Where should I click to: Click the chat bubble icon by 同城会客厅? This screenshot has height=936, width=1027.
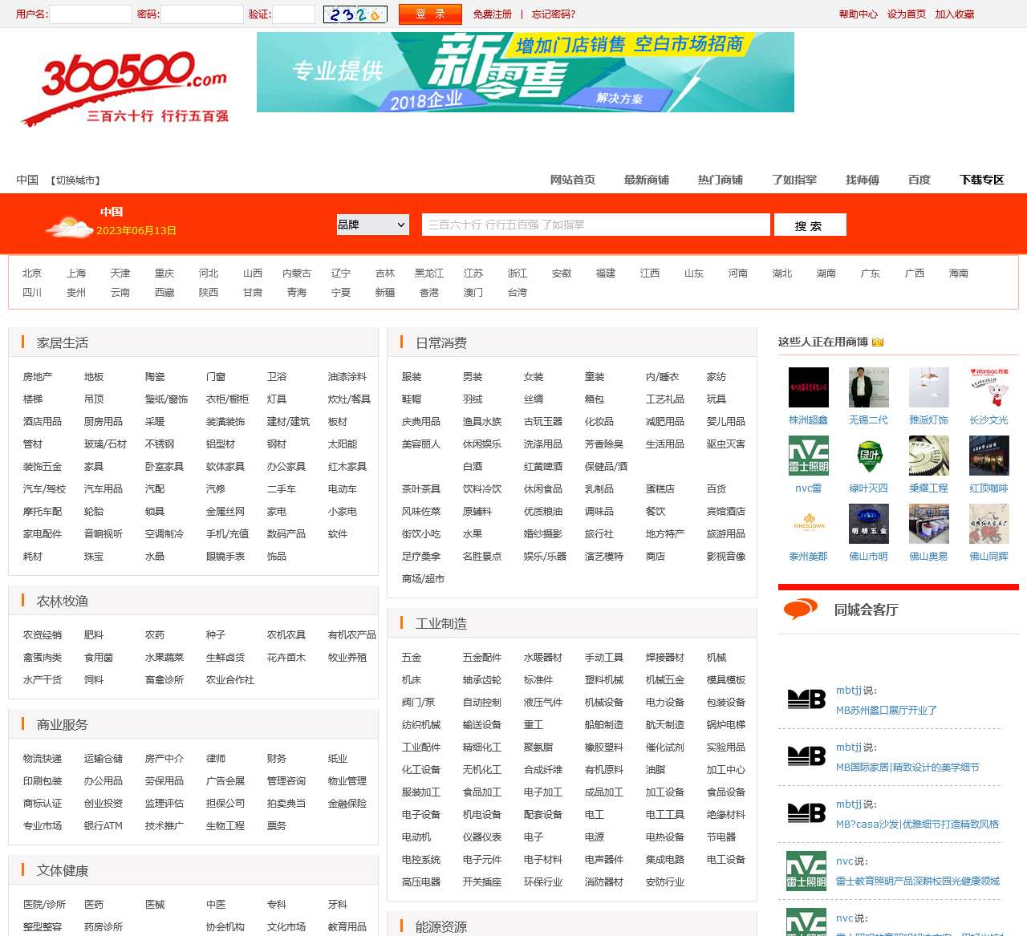pos(800,610)
